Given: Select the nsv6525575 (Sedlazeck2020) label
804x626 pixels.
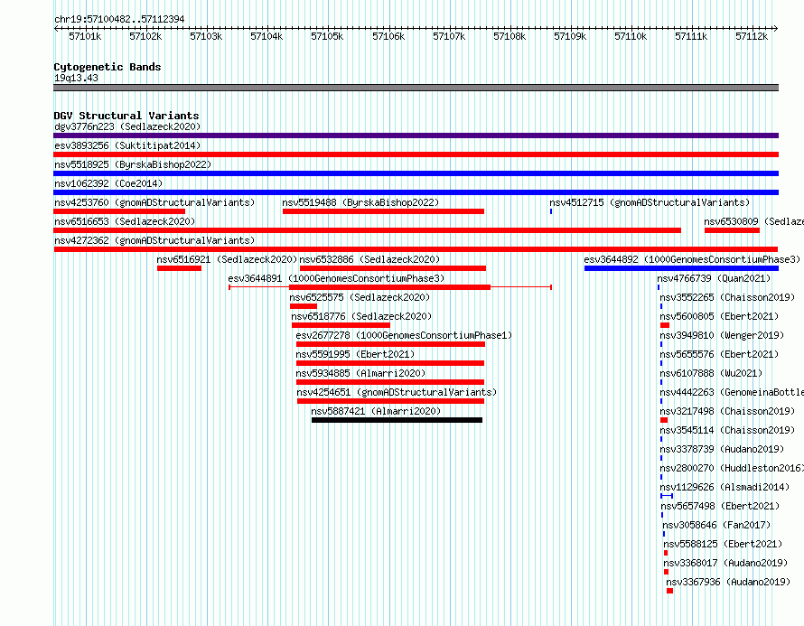Looking at the screenshot, I should [x=359, y=297].
